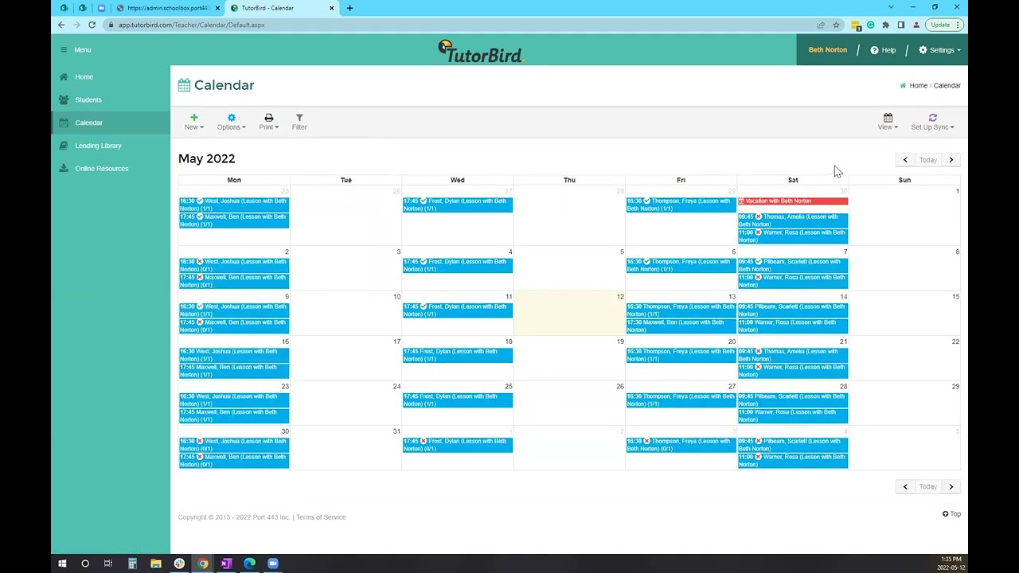This screenshot has height=573, width=1019.
Task: Expand the View dropdown
Action: [888, 122]
